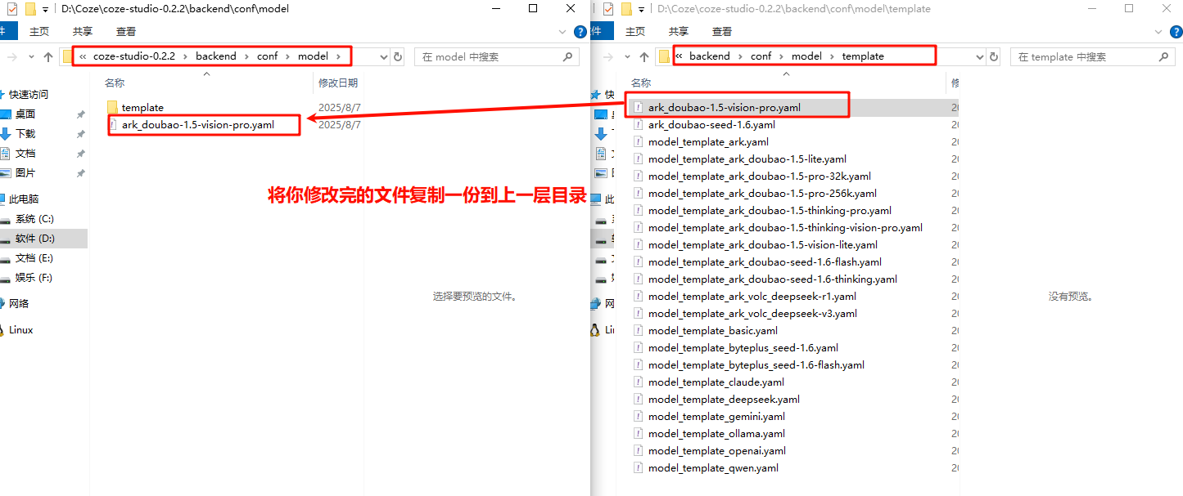The image size is (1183, 496).
Task: Open quick access toolbar dropdown in template window
Action: pos(642,9)
